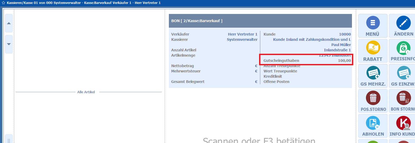Click customer number 10000
415x143 pixels.
[345, 34]
